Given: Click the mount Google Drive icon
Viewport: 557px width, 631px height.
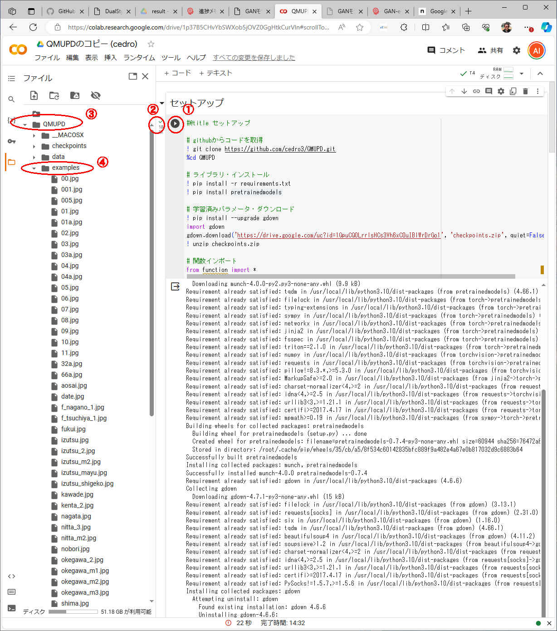Looking at the screenshot, I should coord(75,95).
